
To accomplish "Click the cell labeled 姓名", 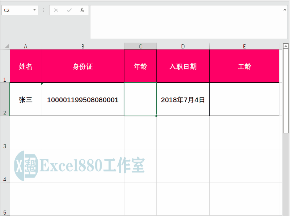I will pos(26,66).
